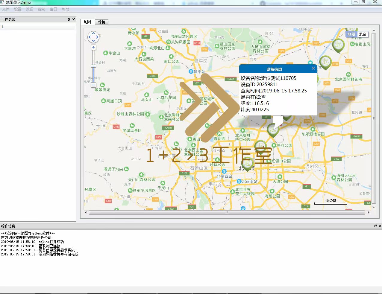Click the 北京国际鲜花港 park icon

[348, 74]
